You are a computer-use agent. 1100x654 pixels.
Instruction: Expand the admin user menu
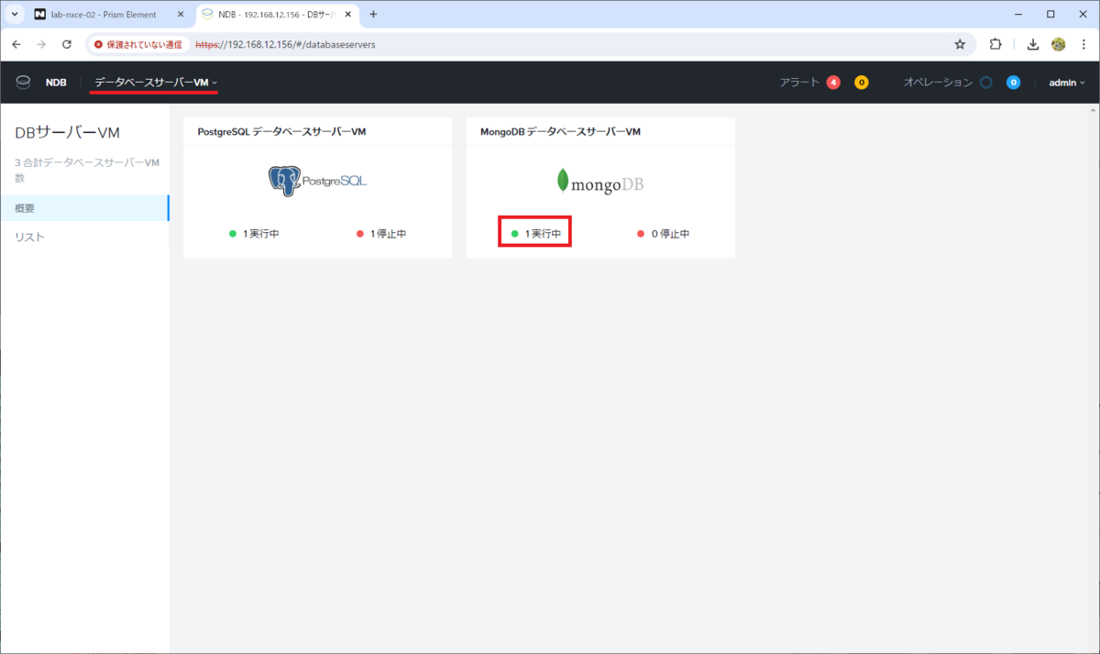1066,83
